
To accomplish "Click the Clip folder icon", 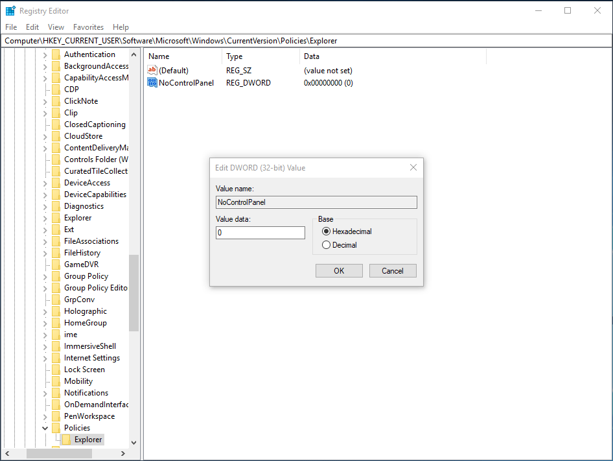I will pyautogui.click(x=56, y=113).
